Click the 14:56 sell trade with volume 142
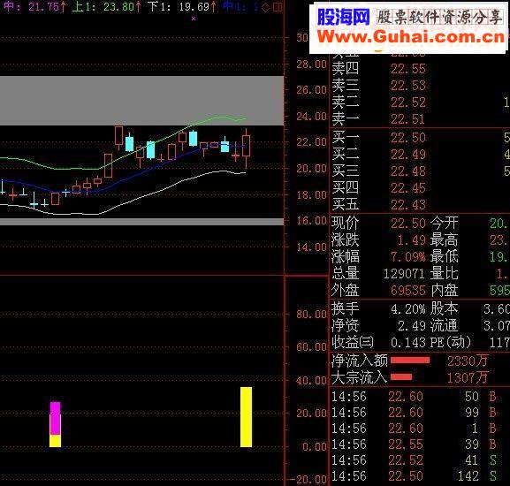 pyautogui.click(x=414, y=476)
